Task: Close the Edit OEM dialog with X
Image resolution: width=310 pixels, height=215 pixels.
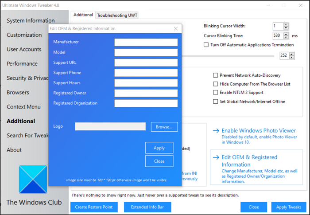Action: click(176, 29)
